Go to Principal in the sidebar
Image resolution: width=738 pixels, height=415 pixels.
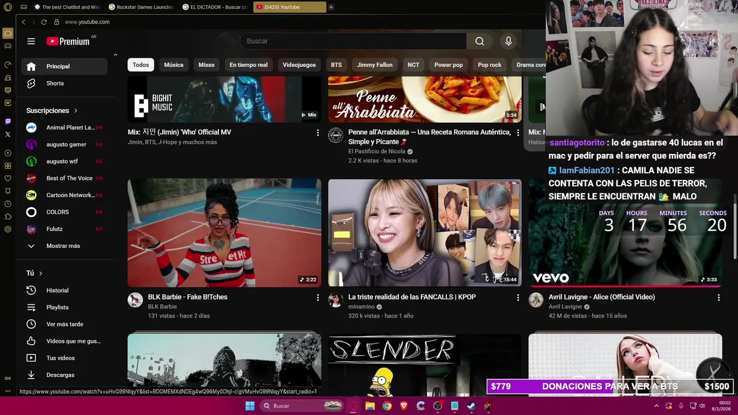click(65, 66)
